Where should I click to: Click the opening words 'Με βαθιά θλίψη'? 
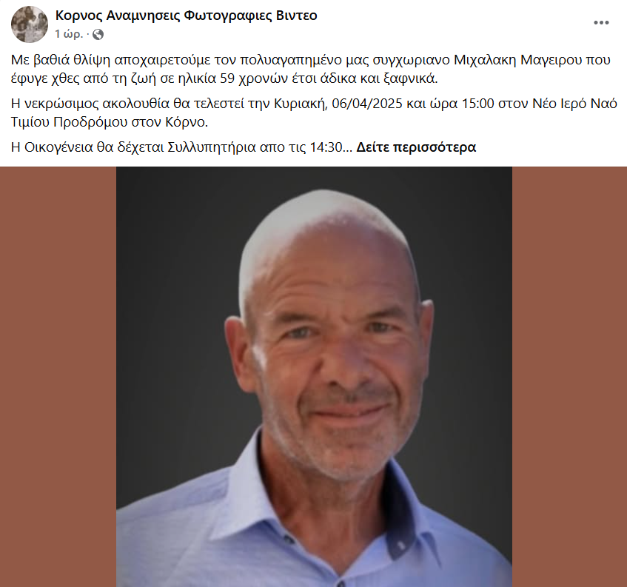coord(61,60)
